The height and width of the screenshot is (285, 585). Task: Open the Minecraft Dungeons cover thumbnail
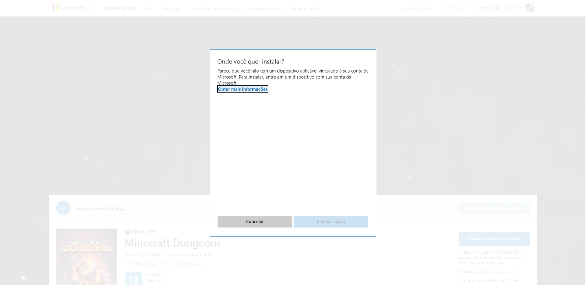click(x=87, y=257)
